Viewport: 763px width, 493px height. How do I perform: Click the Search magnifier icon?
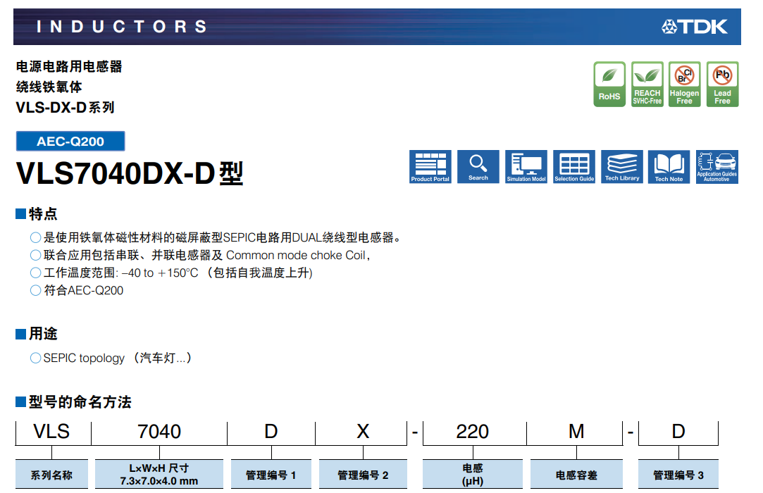click(x=478, y=166)
